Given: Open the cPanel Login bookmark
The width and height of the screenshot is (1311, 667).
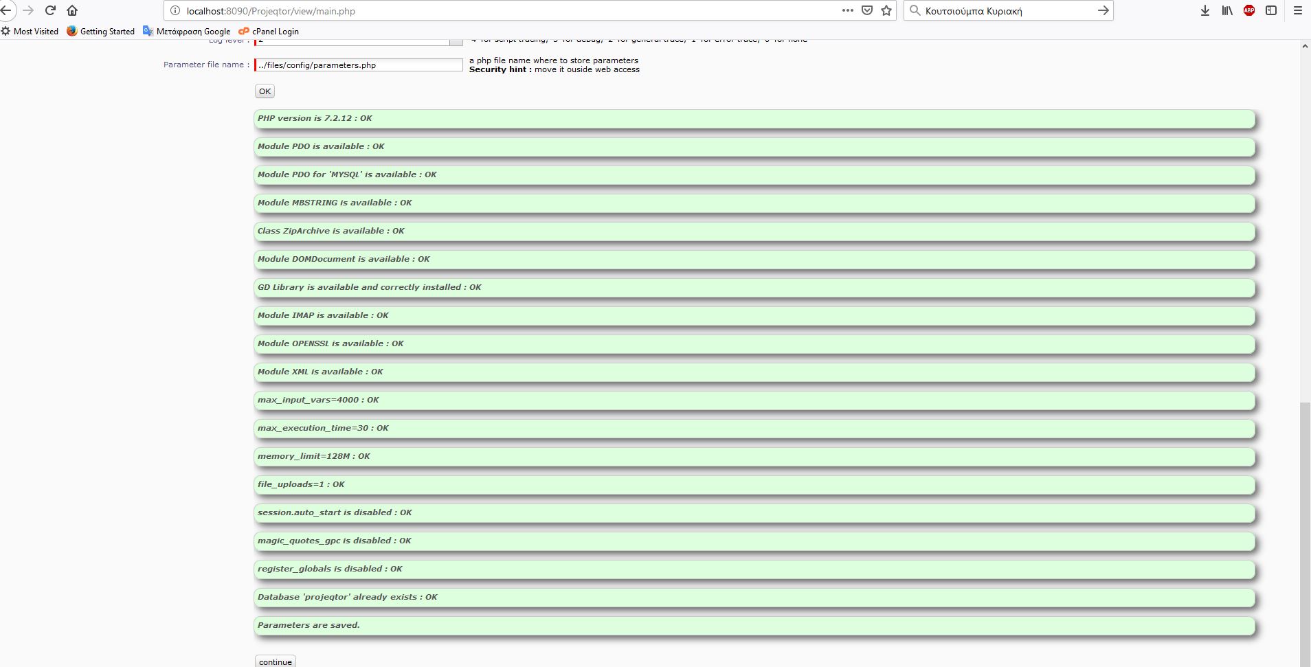Looking at the screenshot, I should 269,31.
